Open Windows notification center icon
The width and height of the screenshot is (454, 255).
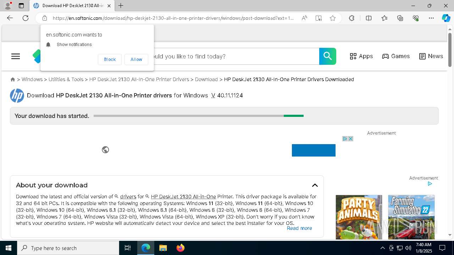(x=443, y=248)
